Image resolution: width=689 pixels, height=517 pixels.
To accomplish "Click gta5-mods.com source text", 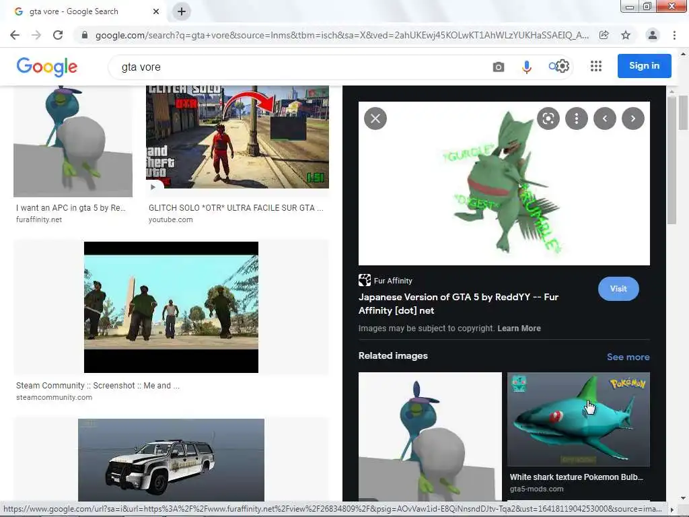I will click(536, 489).
